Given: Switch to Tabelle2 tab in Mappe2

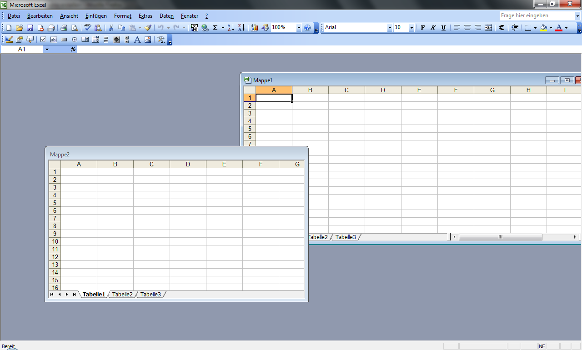Looking at the screenshot, I should pyautogui.click(x=122, y=295).
